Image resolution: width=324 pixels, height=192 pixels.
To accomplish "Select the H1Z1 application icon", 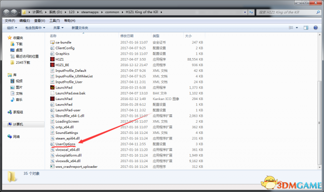I will click(52, 59).
